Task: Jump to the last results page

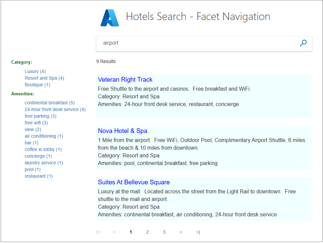Action: tap(197, 232)
